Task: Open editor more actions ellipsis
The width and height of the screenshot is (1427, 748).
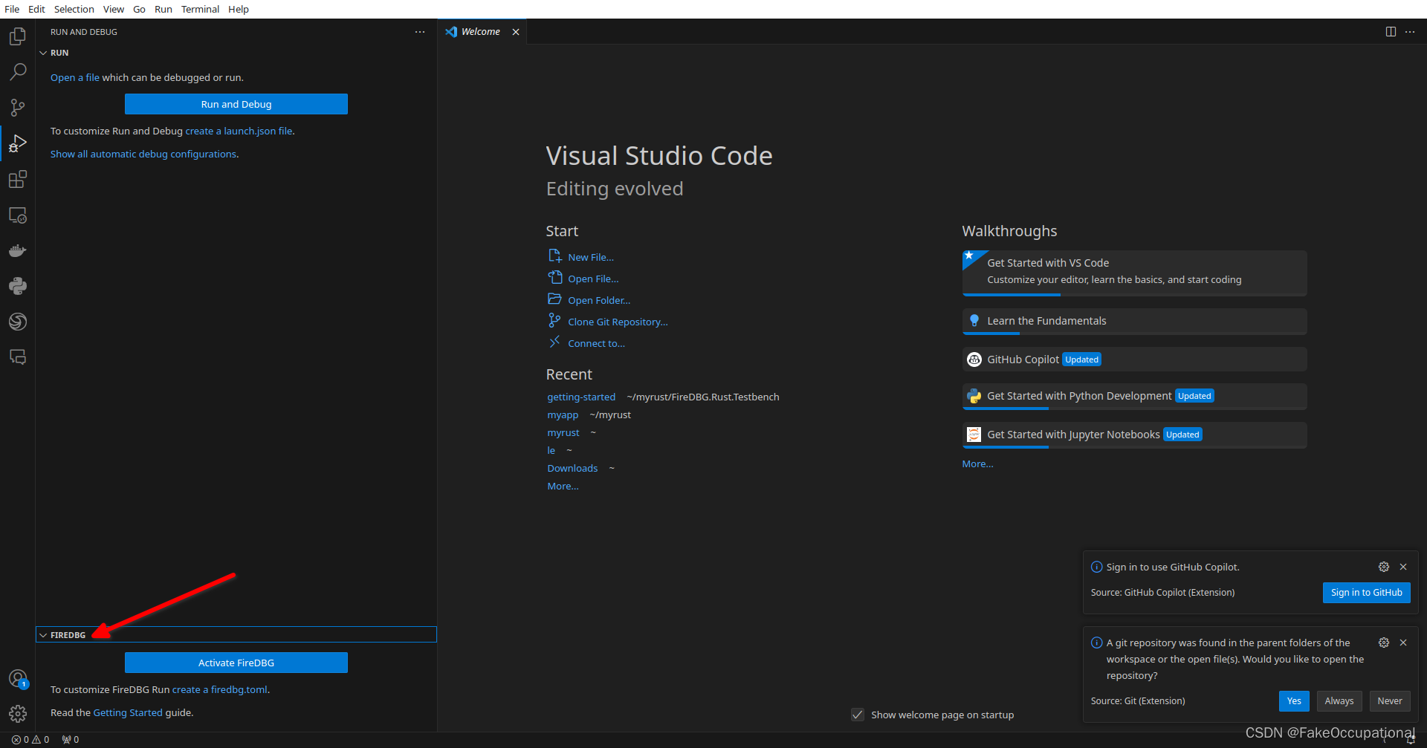Action: pyautogui.click(x=1410, y=31)
